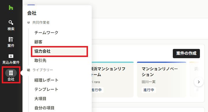Select 自分の項目 in library list
This screenshot has height=112, width=208.
(x=44, y=108)
